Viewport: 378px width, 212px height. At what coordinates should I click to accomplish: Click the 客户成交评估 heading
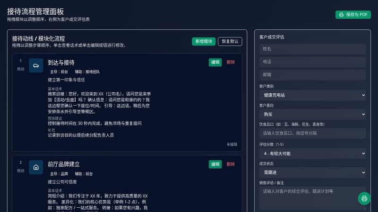pyautogui.click(x=272, y=37)
